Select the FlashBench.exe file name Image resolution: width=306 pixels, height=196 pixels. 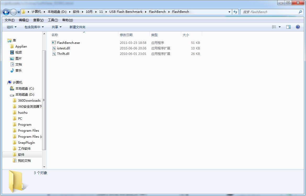[x=68, y=43]
